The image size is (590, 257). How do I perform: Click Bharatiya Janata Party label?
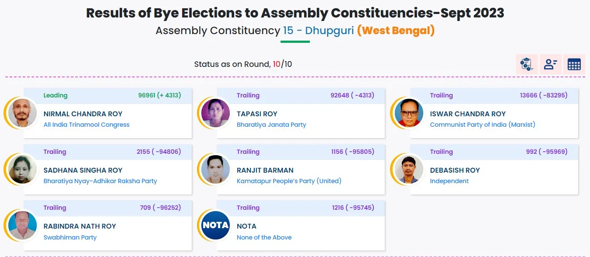click(x=271, y=125)
